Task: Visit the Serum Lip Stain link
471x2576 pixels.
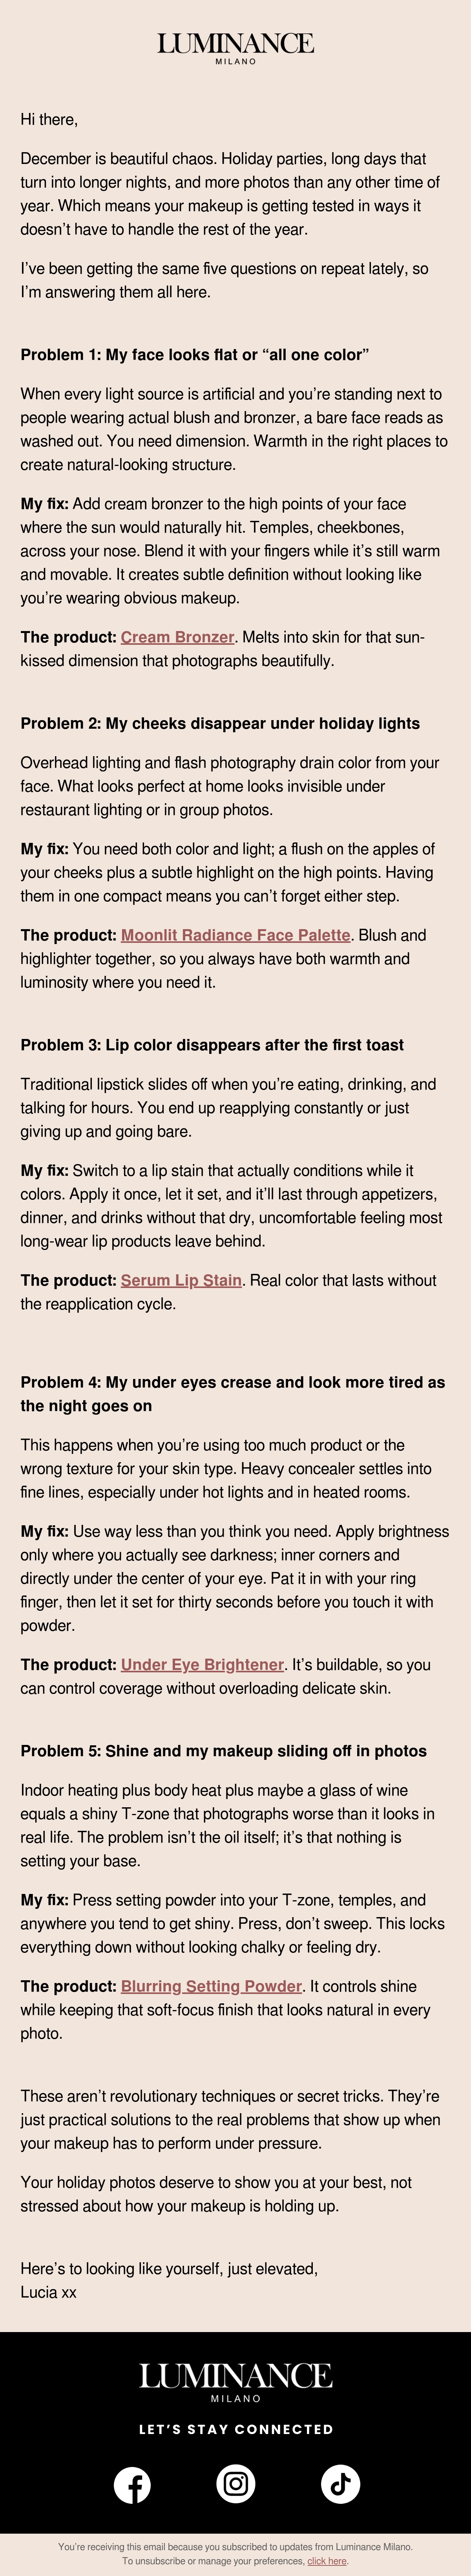Action: click(x=181, y=1280)
